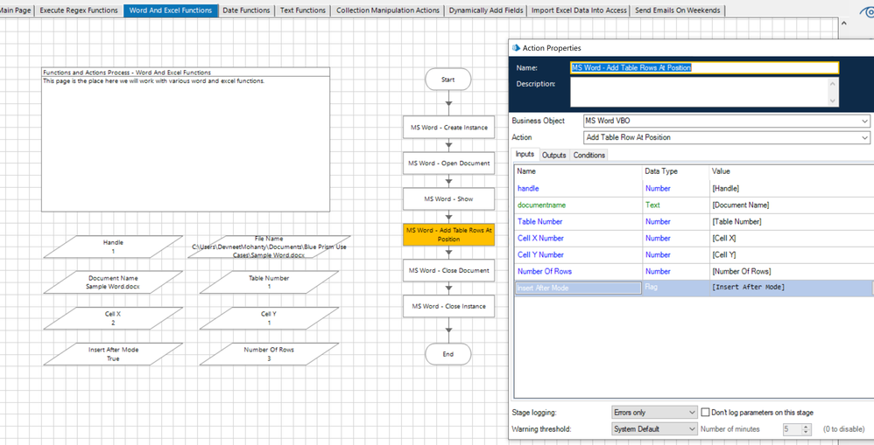Select the MS Word - Close Document stage
874x445 pixels.
448,271
